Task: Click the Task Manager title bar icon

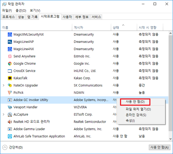Action: [4, 4]
